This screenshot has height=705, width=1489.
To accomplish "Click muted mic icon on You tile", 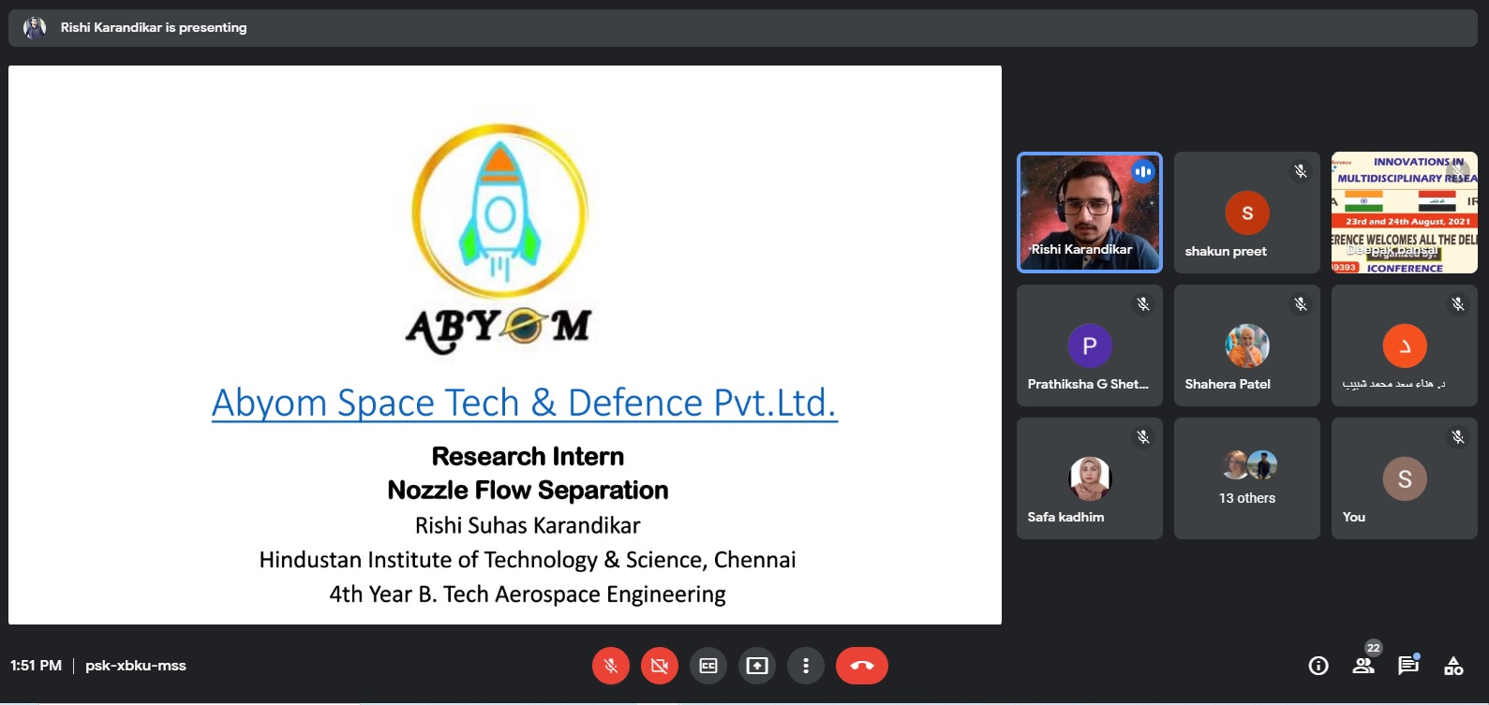I will [1458, 437].
